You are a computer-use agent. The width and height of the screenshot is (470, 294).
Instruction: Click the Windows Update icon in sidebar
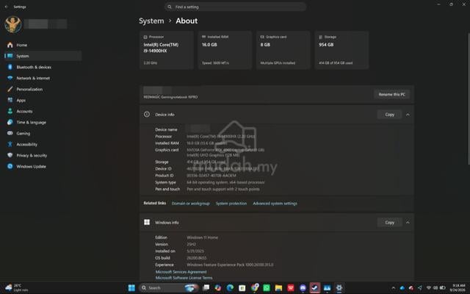tap(10, 167)
